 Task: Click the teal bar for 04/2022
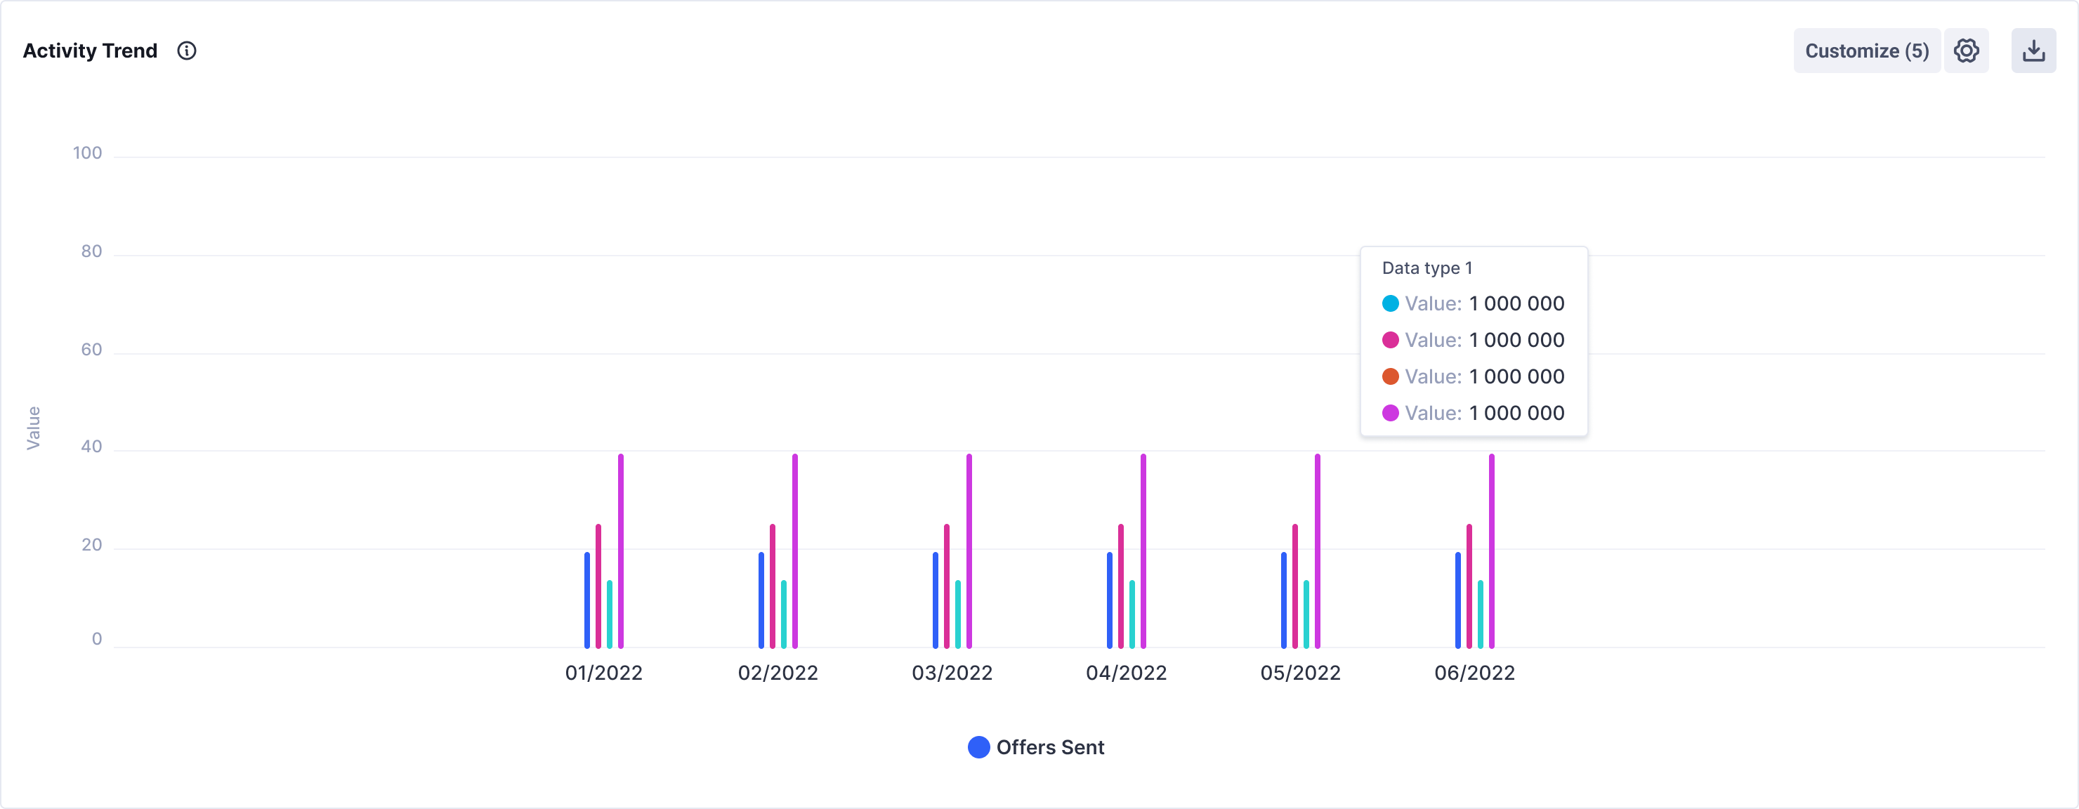(x=1132, y=614)
